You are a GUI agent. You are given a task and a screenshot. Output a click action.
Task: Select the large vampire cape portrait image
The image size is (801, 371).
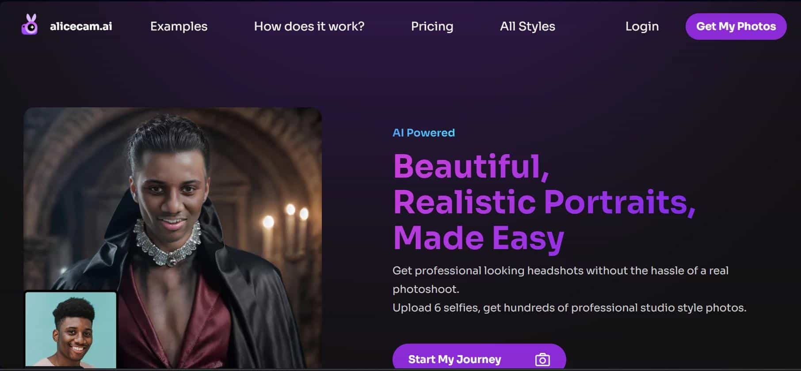tap(172, 238)
